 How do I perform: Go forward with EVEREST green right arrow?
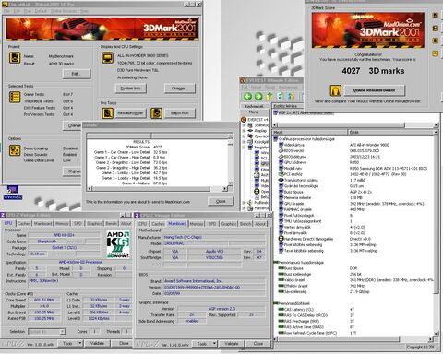(x=258, y=97)
